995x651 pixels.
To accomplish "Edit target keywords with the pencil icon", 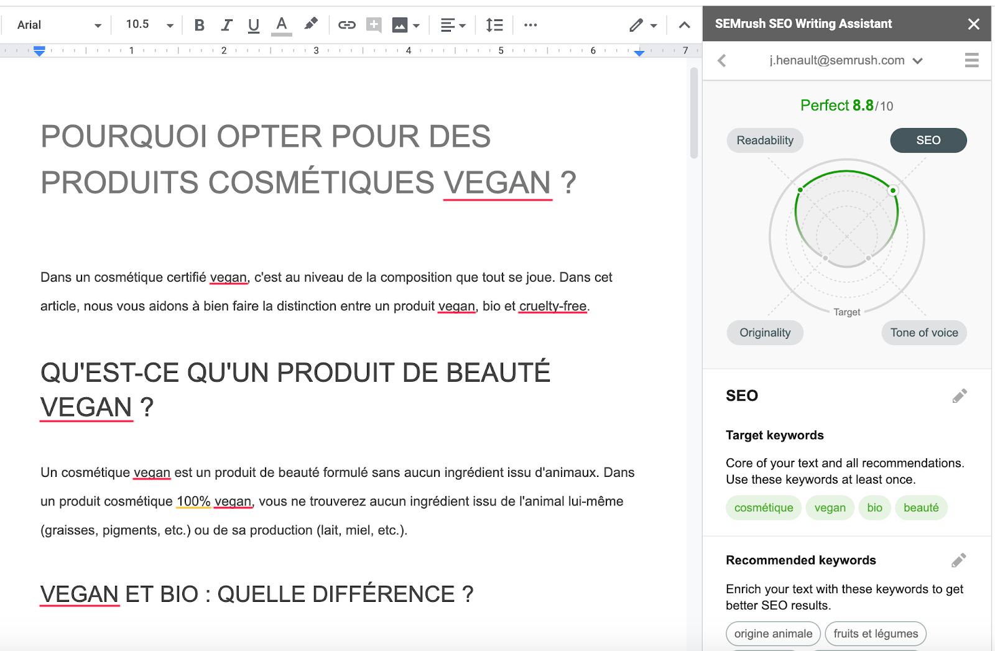I will [x=960, y=396].
